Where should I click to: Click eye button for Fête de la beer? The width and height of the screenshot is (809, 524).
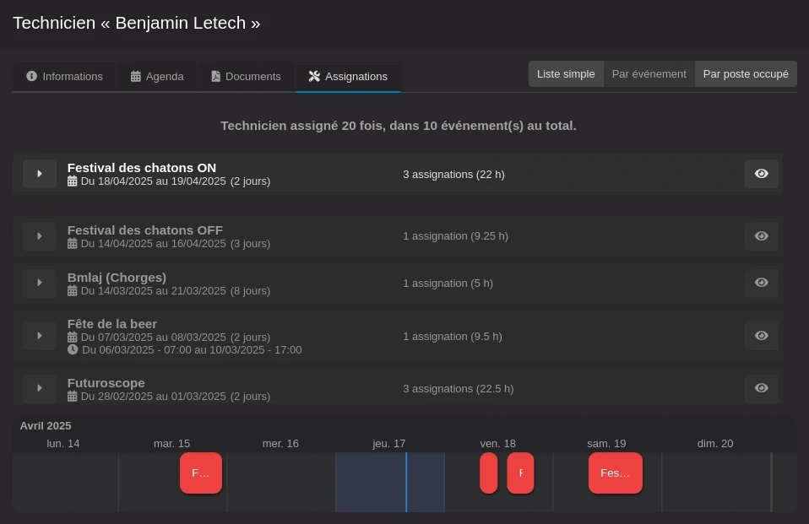click(x=761, y=336)
